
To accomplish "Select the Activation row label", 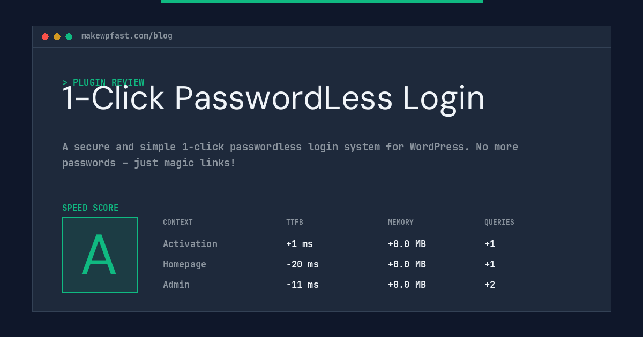I will [x=190, y=244].
